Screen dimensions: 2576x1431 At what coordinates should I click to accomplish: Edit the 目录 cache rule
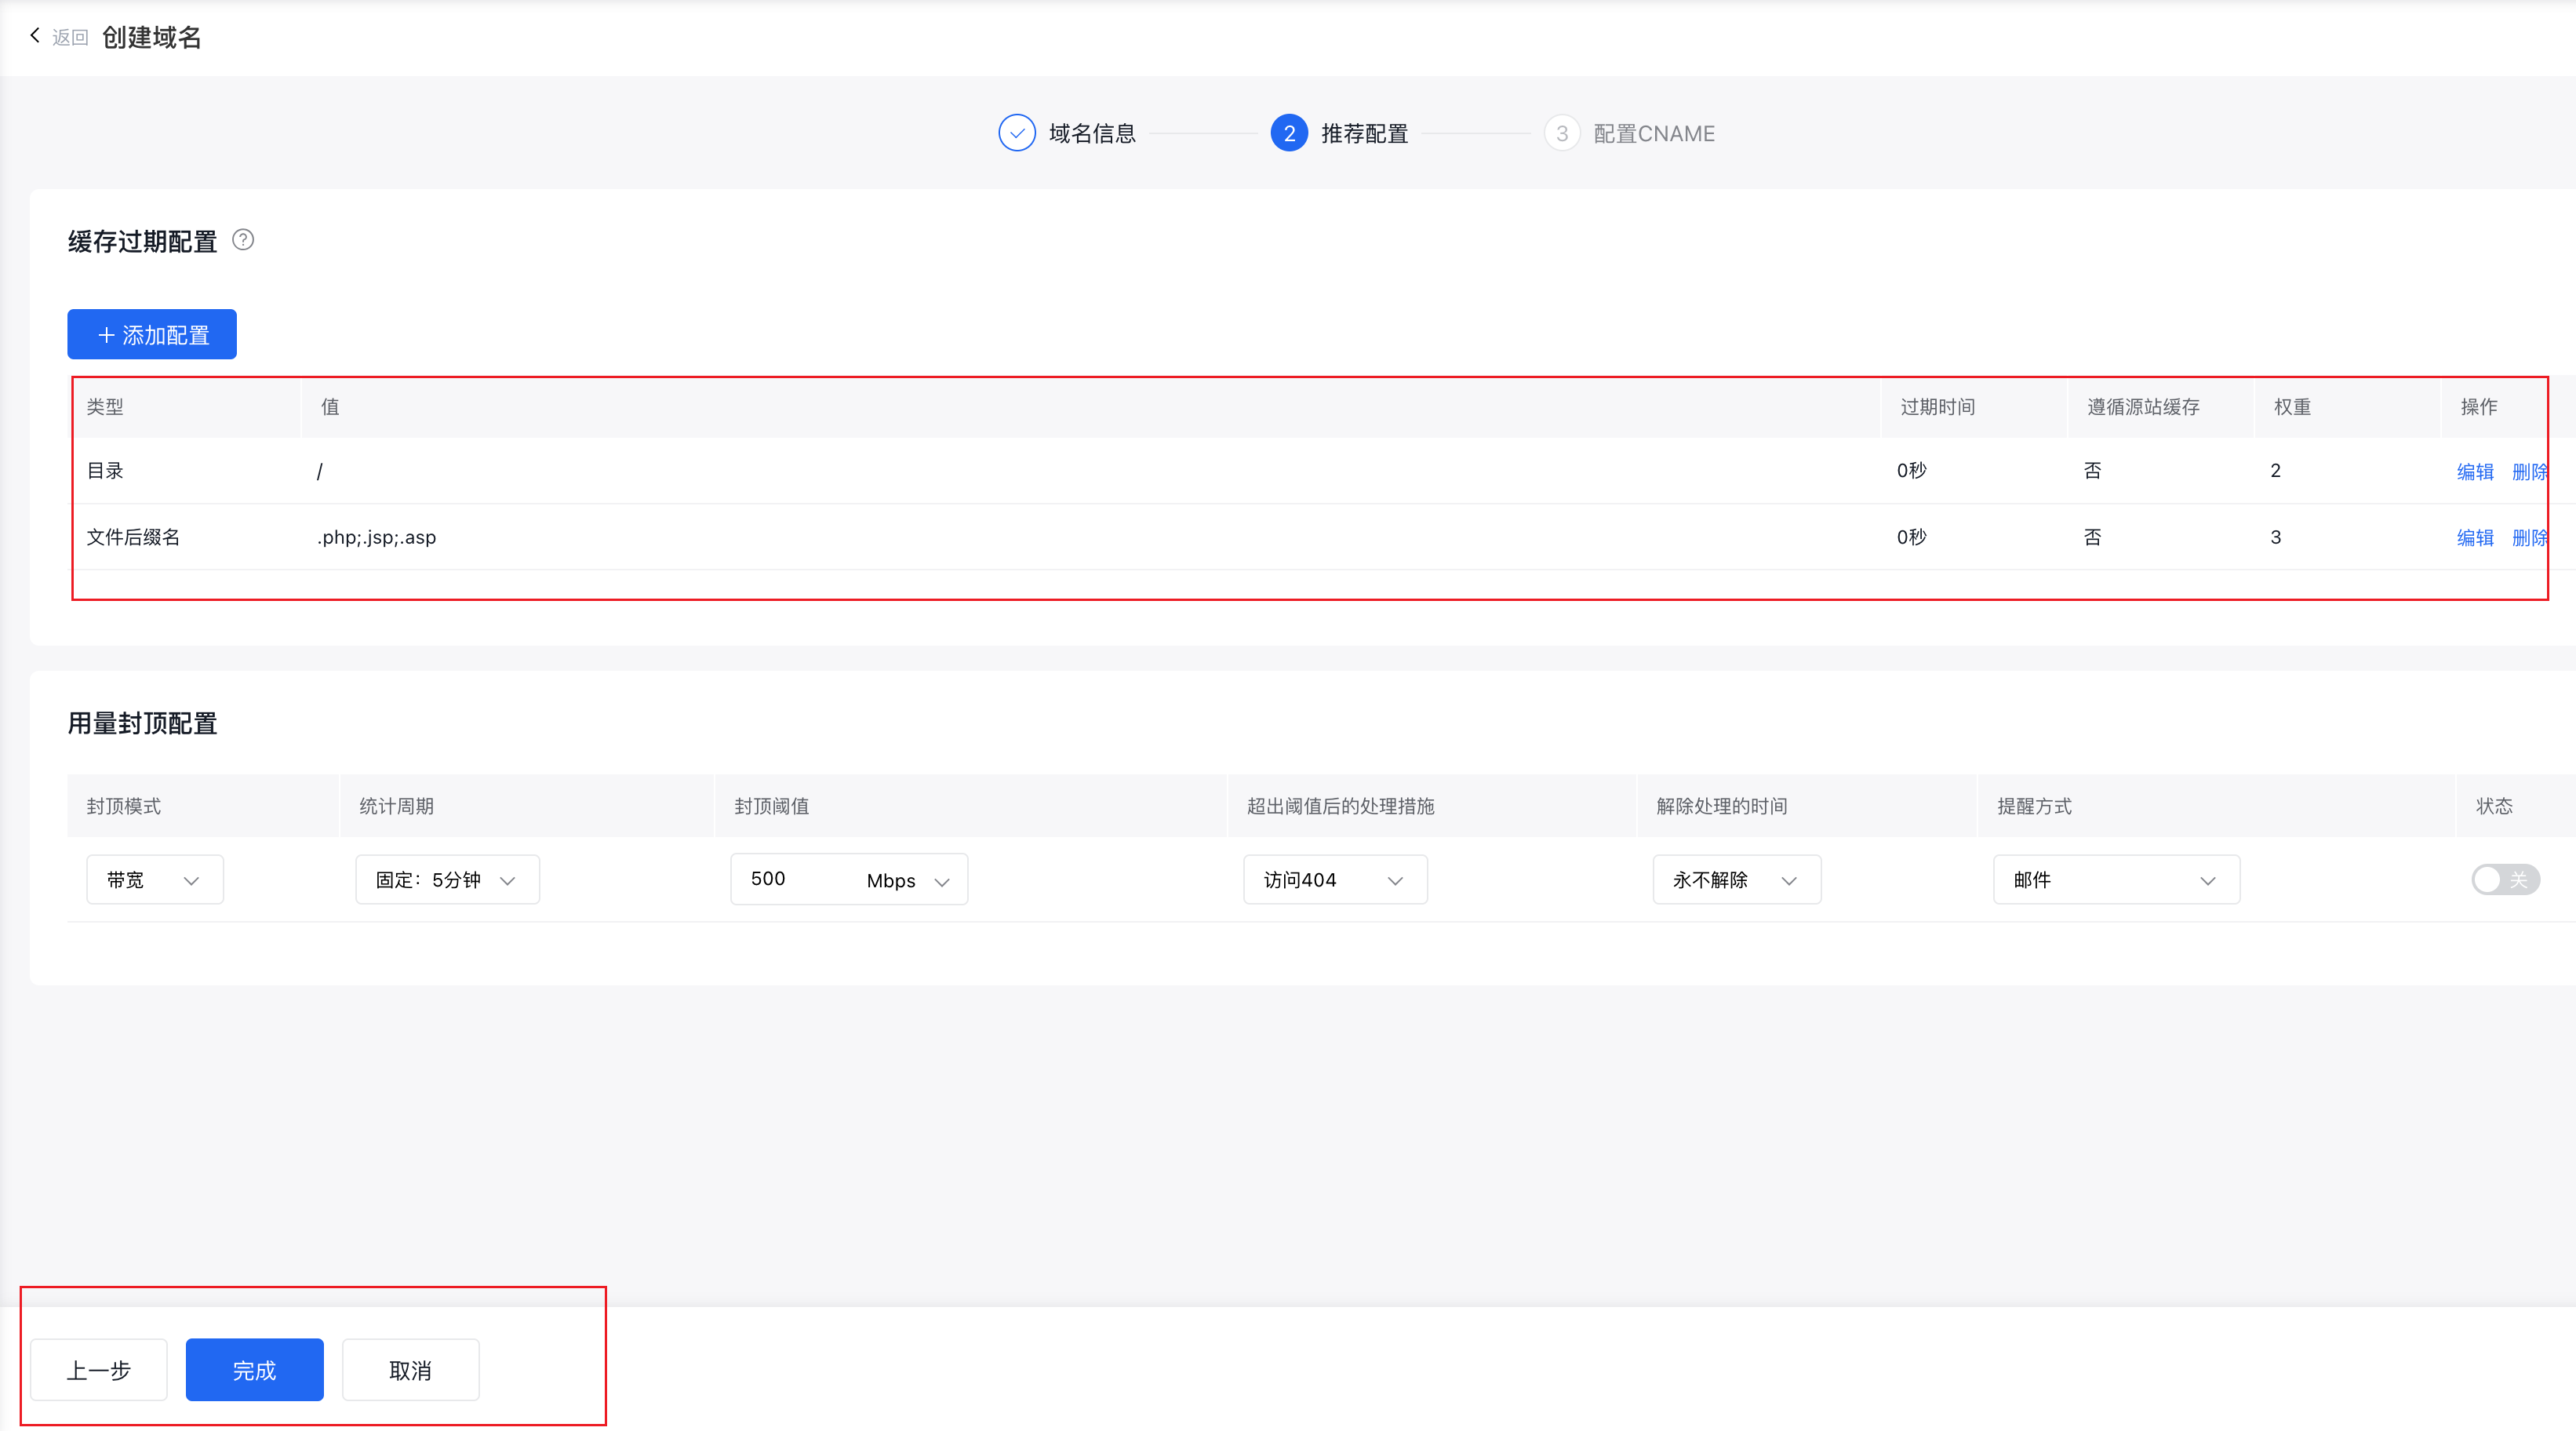coord(2474,471)
